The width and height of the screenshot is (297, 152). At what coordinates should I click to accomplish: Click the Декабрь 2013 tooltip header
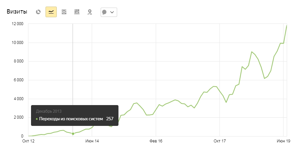coord(49,111)
